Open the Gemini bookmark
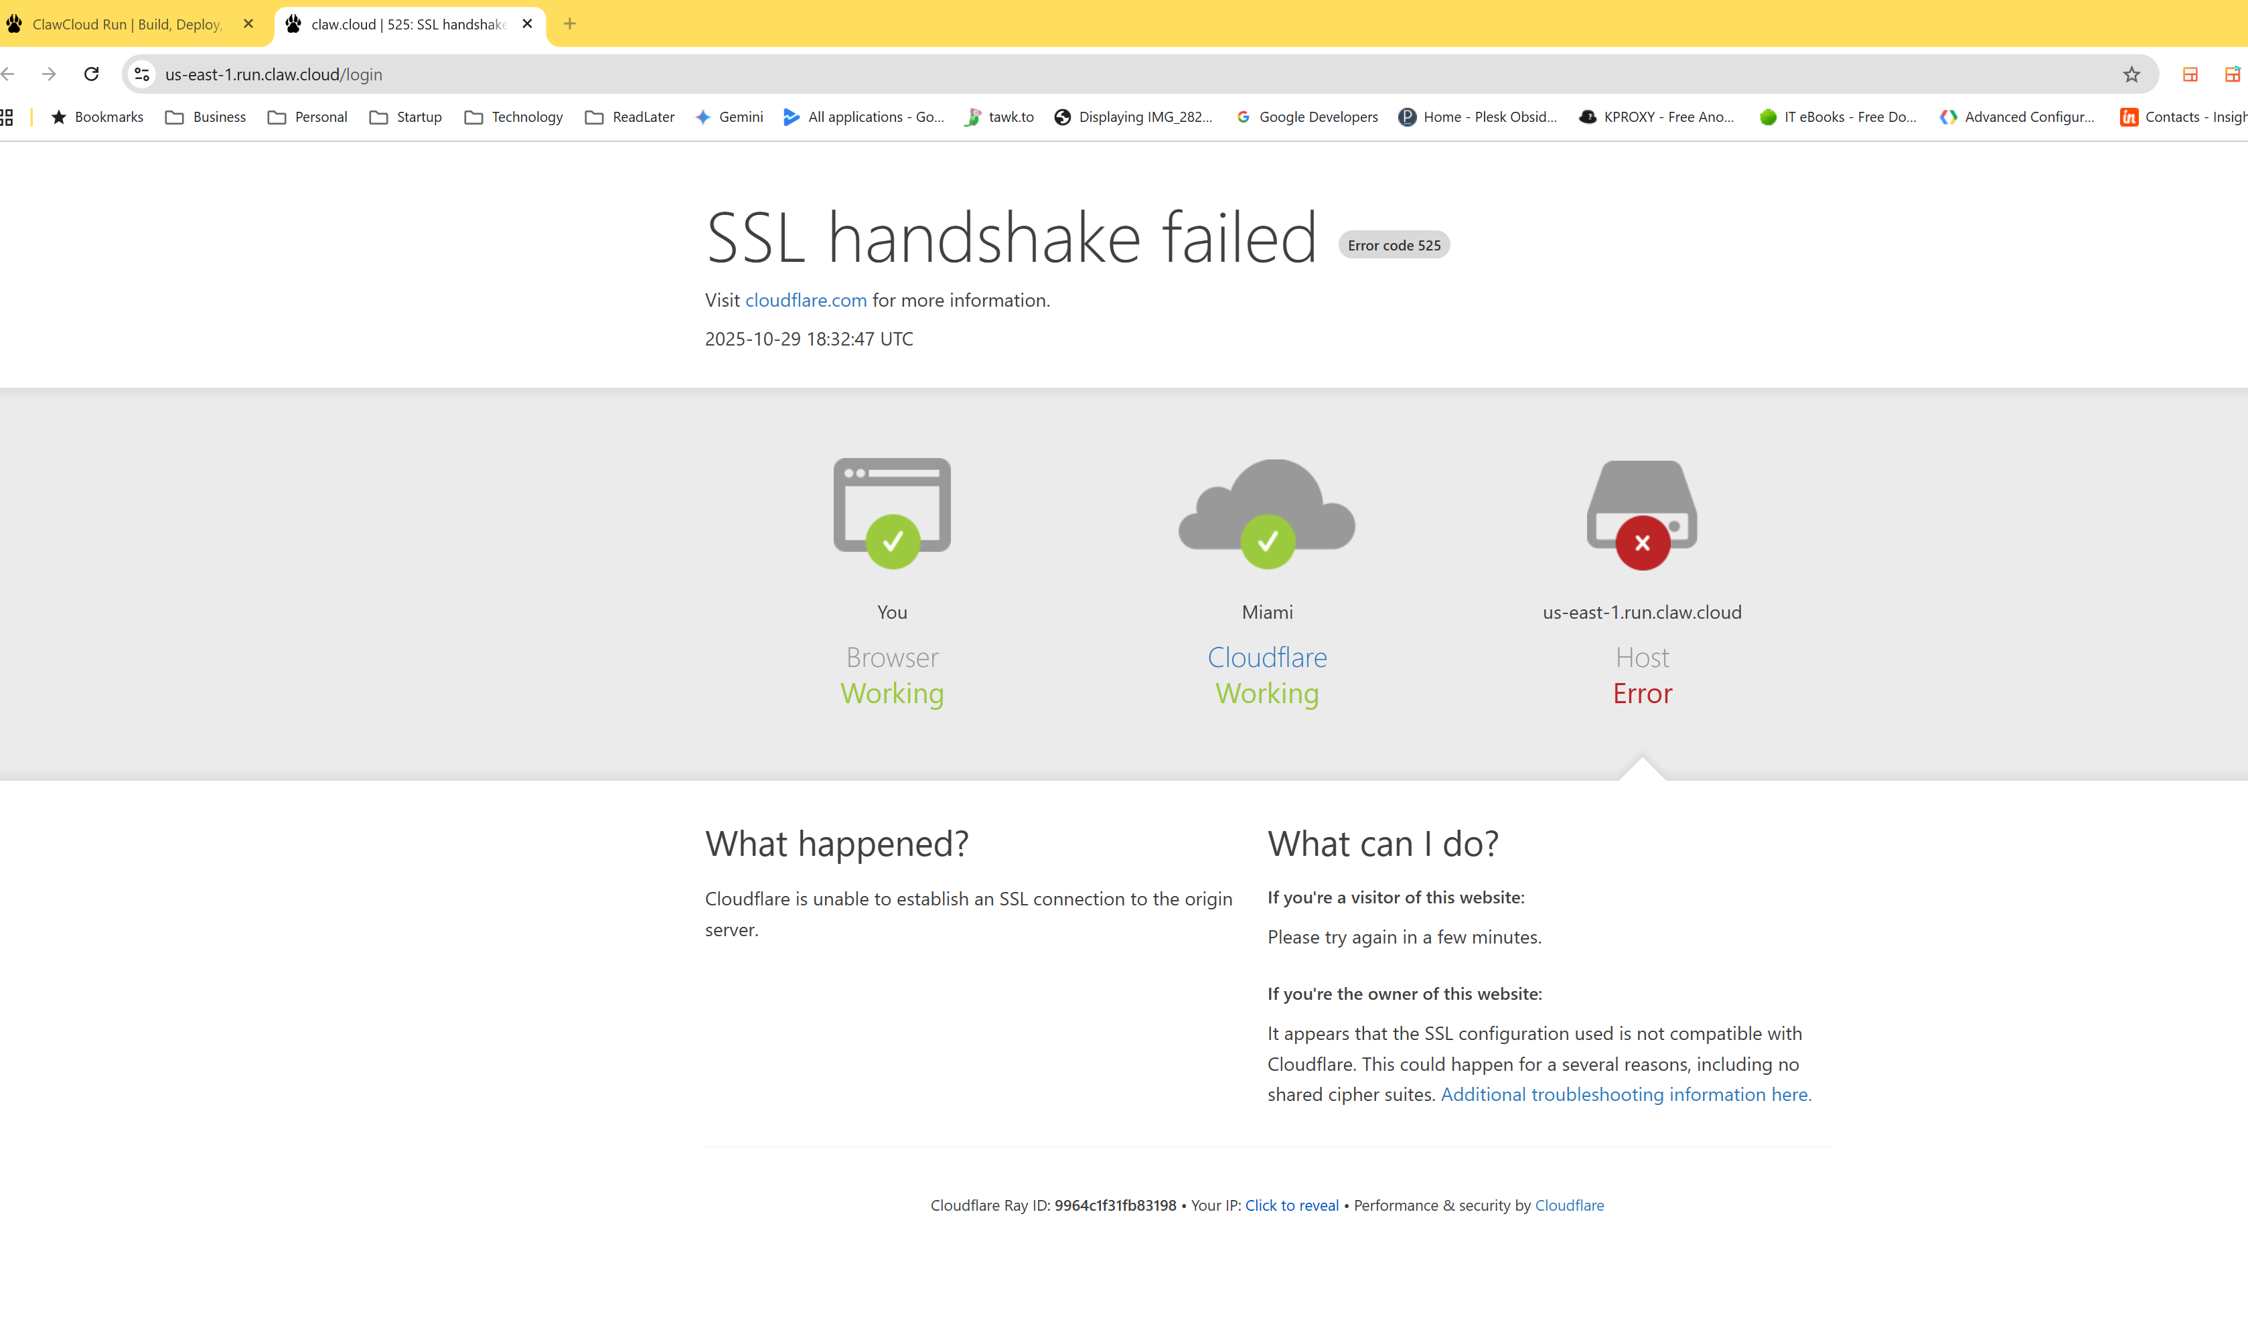Screen dimensions: 2248x1338 pyautogui.click(x=729, y=117)
